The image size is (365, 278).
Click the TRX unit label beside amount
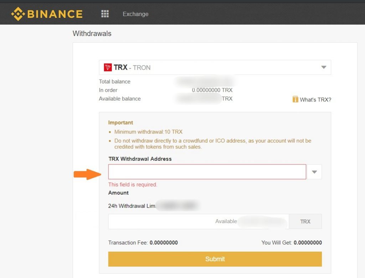tap(305, 221)
